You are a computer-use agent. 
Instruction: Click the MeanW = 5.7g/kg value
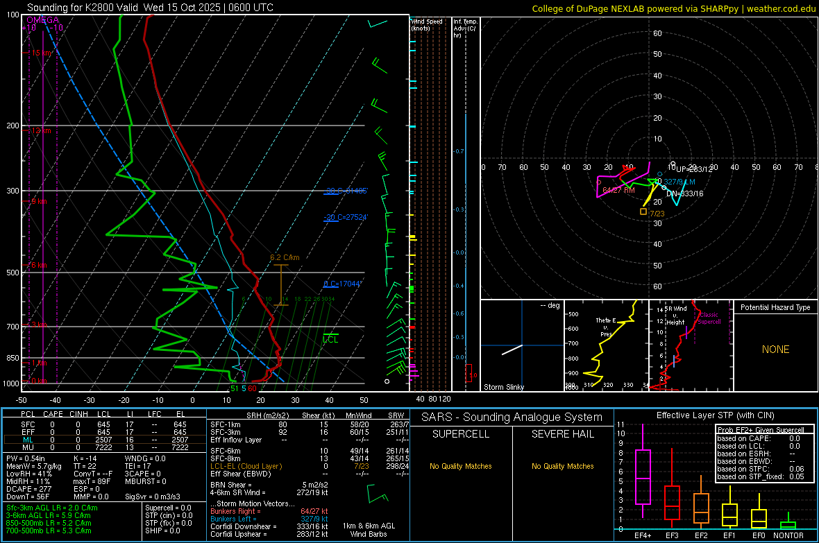tap(33, 466)
